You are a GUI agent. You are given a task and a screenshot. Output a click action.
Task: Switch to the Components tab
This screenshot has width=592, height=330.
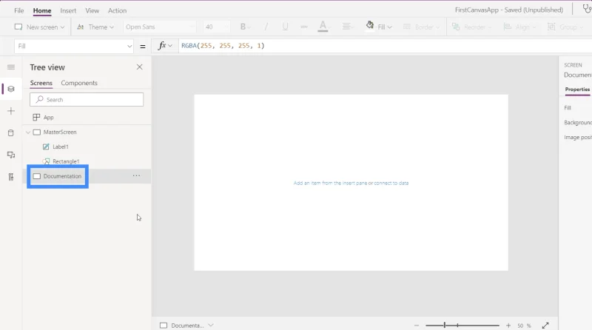point(79,83)
